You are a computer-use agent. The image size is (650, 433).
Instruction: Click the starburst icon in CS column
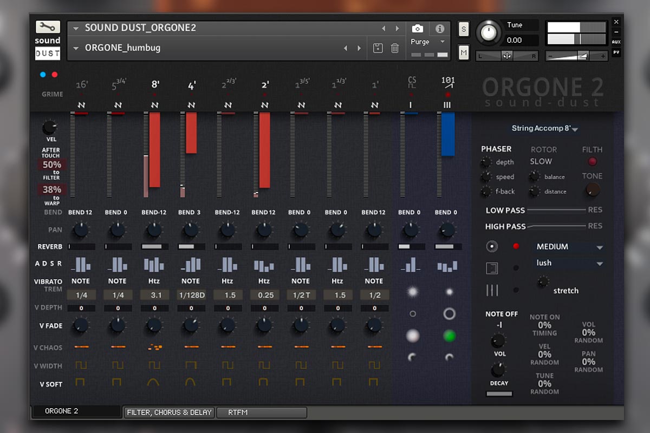click(x=413, y=292)
